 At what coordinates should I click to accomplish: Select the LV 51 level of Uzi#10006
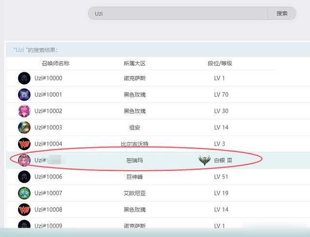pyautogui.click(x=222, y=177)
